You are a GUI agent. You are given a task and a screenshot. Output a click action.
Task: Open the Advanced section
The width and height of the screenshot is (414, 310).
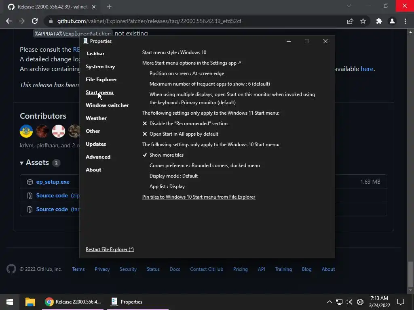[98, 157]
